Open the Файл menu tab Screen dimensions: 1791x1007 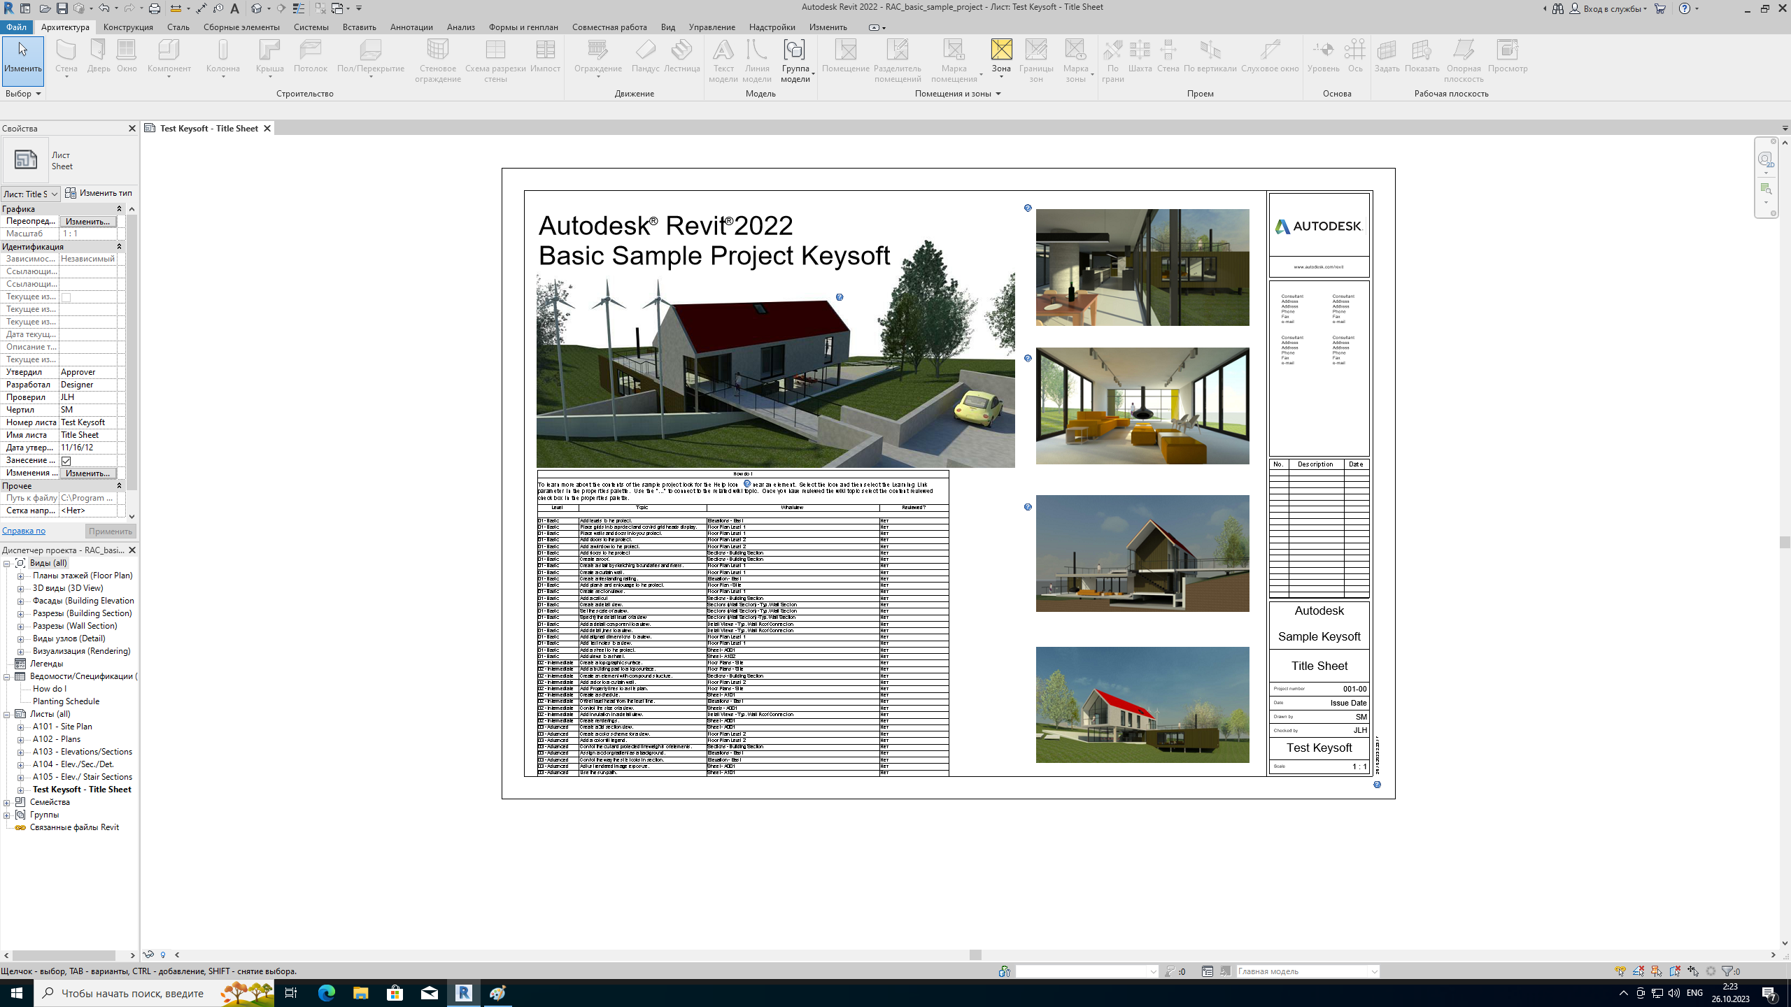click(x=16, y=27)
